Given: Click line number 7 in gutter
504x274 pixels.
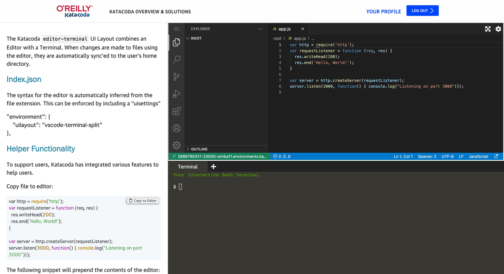Looking at the screenshot, I should click(x=280, y=80).
